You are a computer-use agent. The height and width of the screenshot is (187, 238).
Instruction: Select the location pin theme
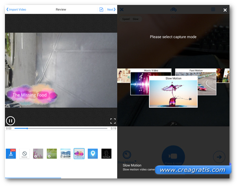[93, 154]
